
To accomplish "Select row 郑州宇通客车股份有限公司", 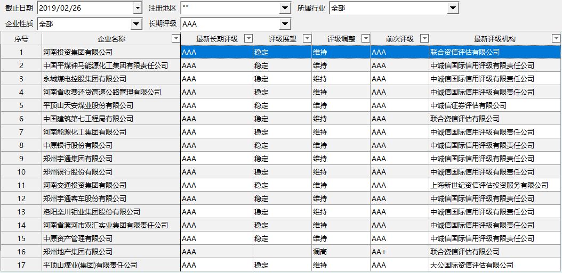I will 281,198.
